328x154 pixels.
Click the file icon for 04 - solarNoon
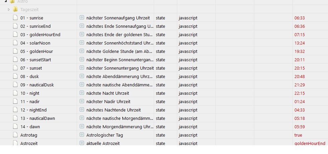tap(15, 43)
